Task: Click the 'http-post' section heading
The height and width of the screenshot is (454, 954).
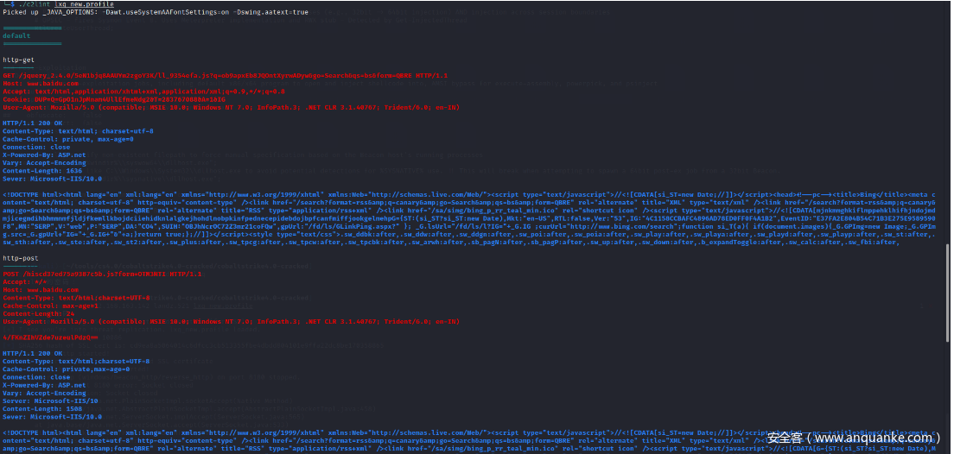Action: (20, 258)
